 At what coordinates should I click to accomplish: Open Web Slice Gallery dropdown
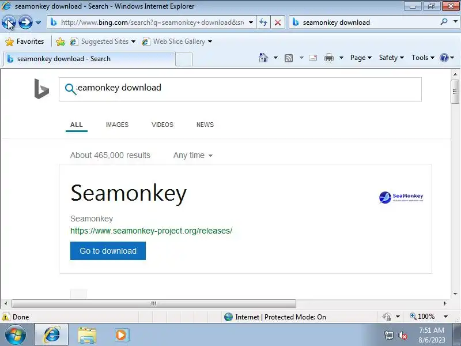pos(177,42)
